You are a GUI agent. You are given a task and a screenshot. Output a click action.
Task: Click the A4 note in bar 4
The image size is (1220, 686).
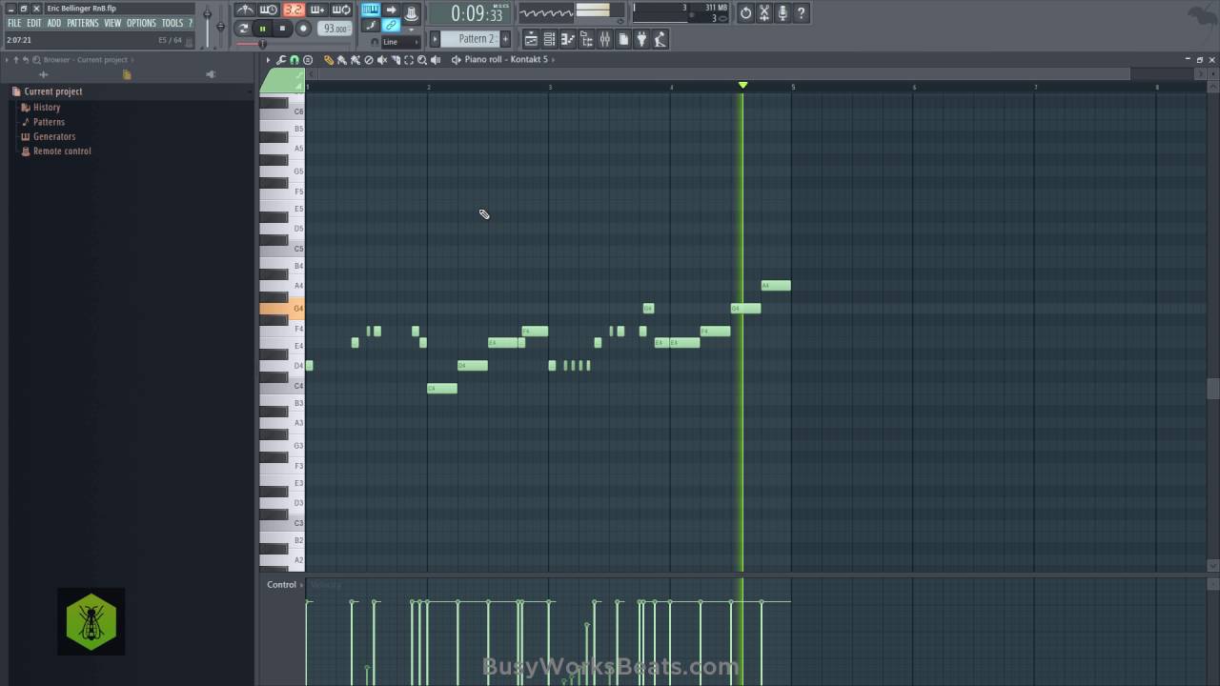(x=776, y=285)
